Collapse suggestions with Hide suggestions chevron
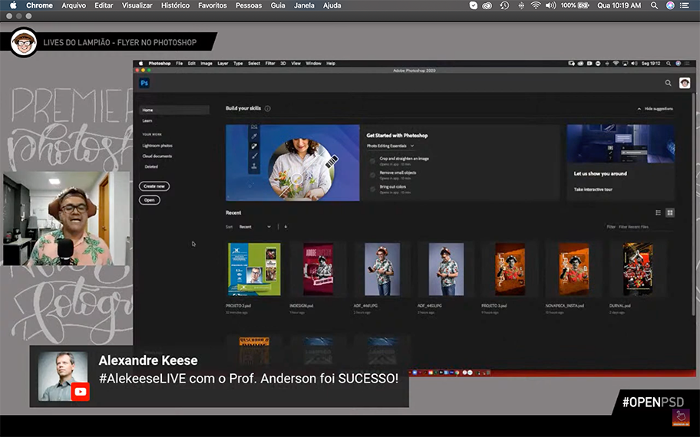 tap(639, 109)
